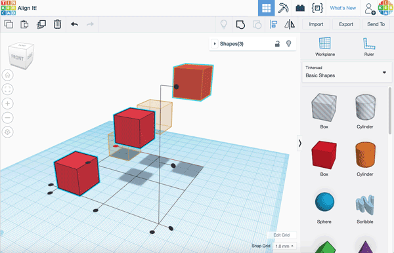Click align handle on the top cube
The width and height of the screenshot is (394, 253).
point(177,87)
